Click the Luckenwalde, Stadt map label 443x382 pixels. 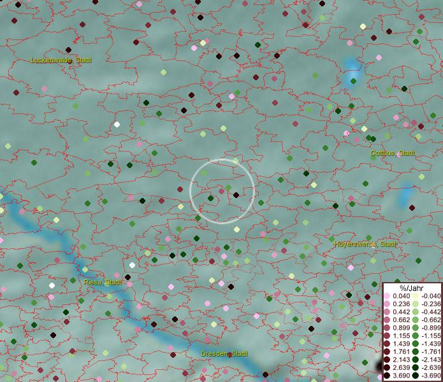coord(61,60)
